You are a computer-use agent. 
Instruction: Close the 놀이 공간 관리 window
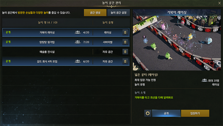click(219, 3)
